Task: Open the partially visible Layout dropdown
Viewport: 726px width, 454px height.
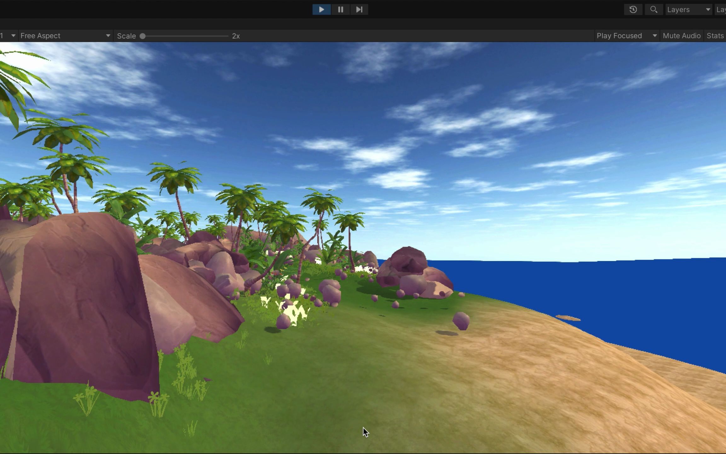Action: [721, 9]
